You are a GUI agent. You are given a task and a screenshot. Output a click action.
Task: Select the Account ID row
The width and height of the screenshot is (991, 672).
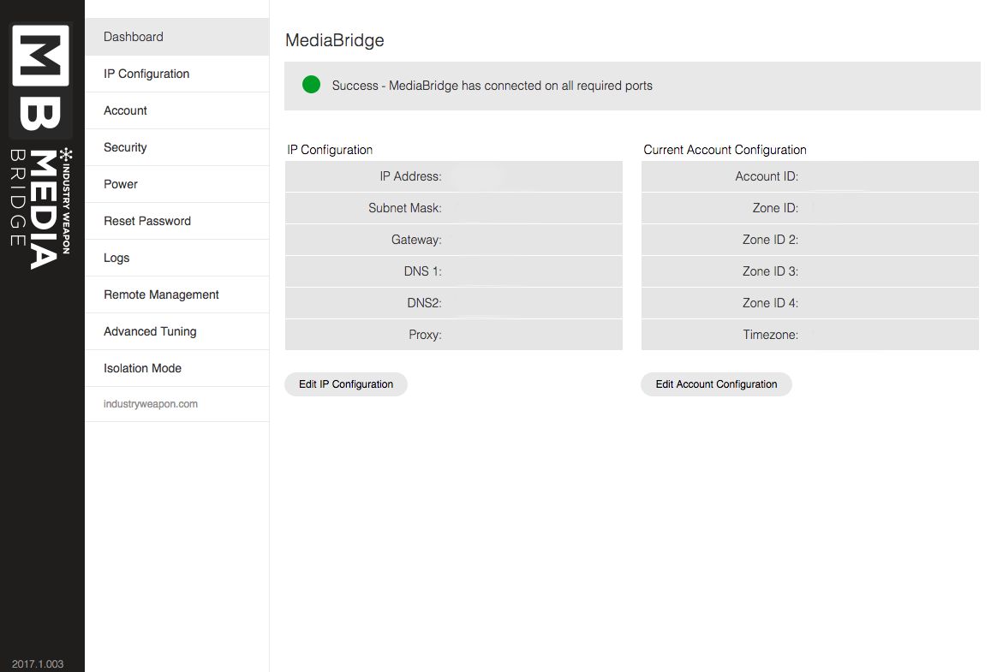810,176
